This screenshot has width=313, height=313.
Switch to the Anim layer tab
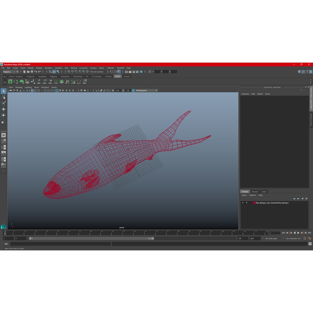click(264, 192)
